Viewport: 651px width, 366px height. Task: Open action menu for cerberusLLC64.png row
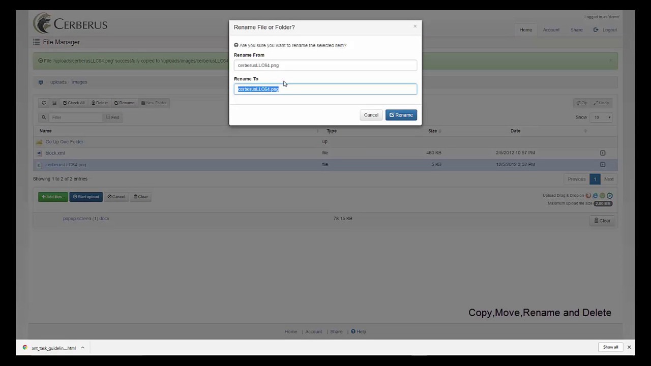(x=603, y=165)
